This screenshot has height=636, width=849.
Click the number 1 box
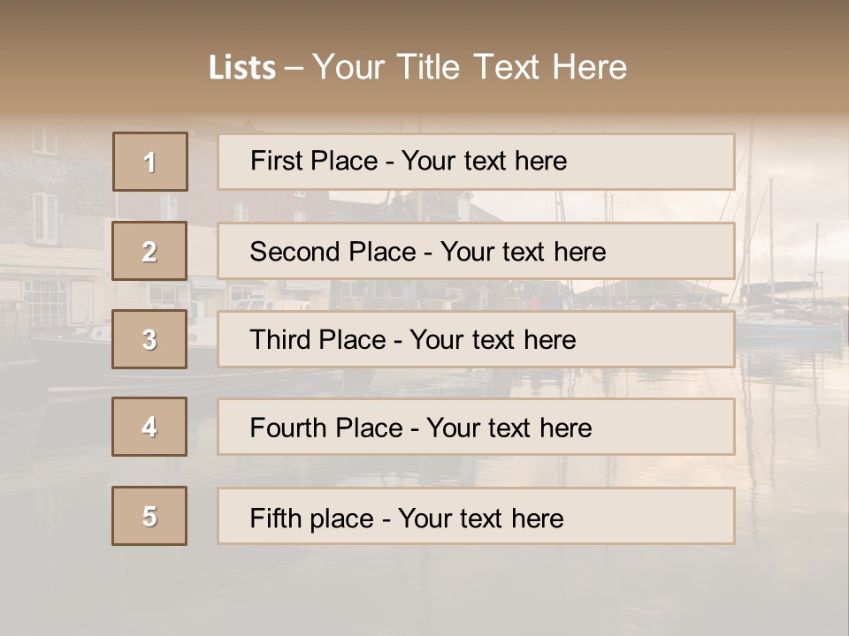coord(150,162)
